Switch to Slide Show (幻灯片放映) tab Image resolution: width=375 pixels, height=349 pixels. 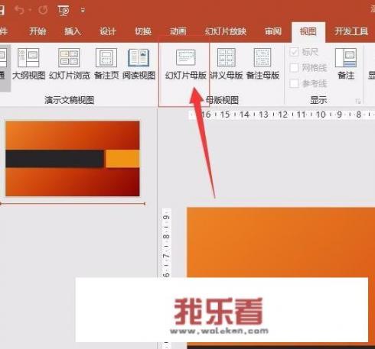pyautogui.click(x=226, y=31)
